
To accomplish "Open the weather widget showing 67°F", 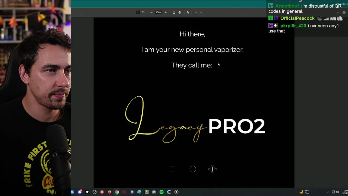I will [x=304, y=192].
